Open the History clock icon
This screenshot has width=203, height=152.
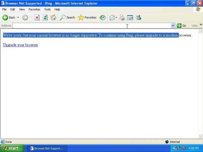(x=103, y=17)
